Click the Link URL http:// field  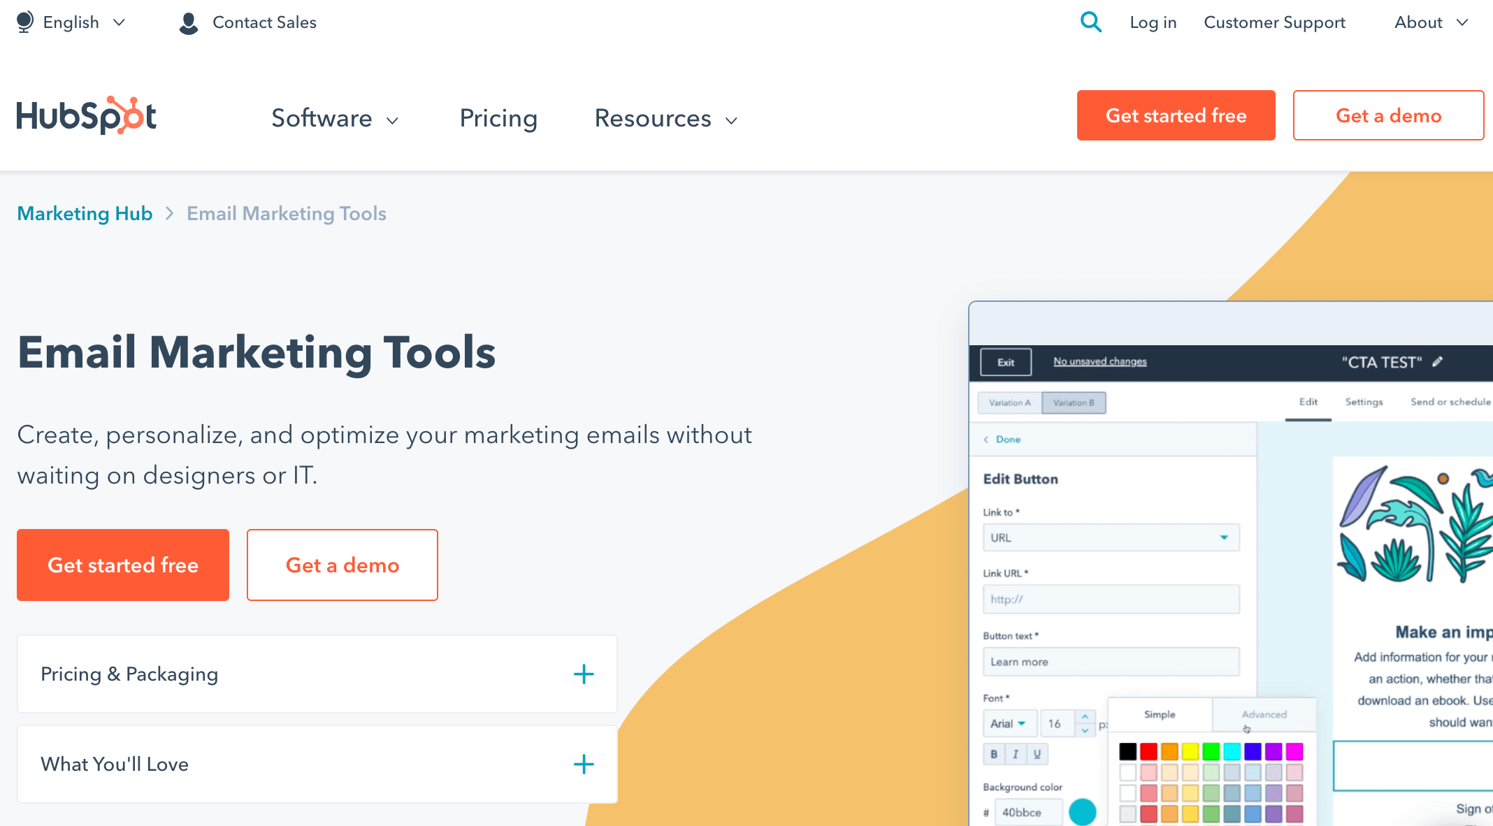1111,600
